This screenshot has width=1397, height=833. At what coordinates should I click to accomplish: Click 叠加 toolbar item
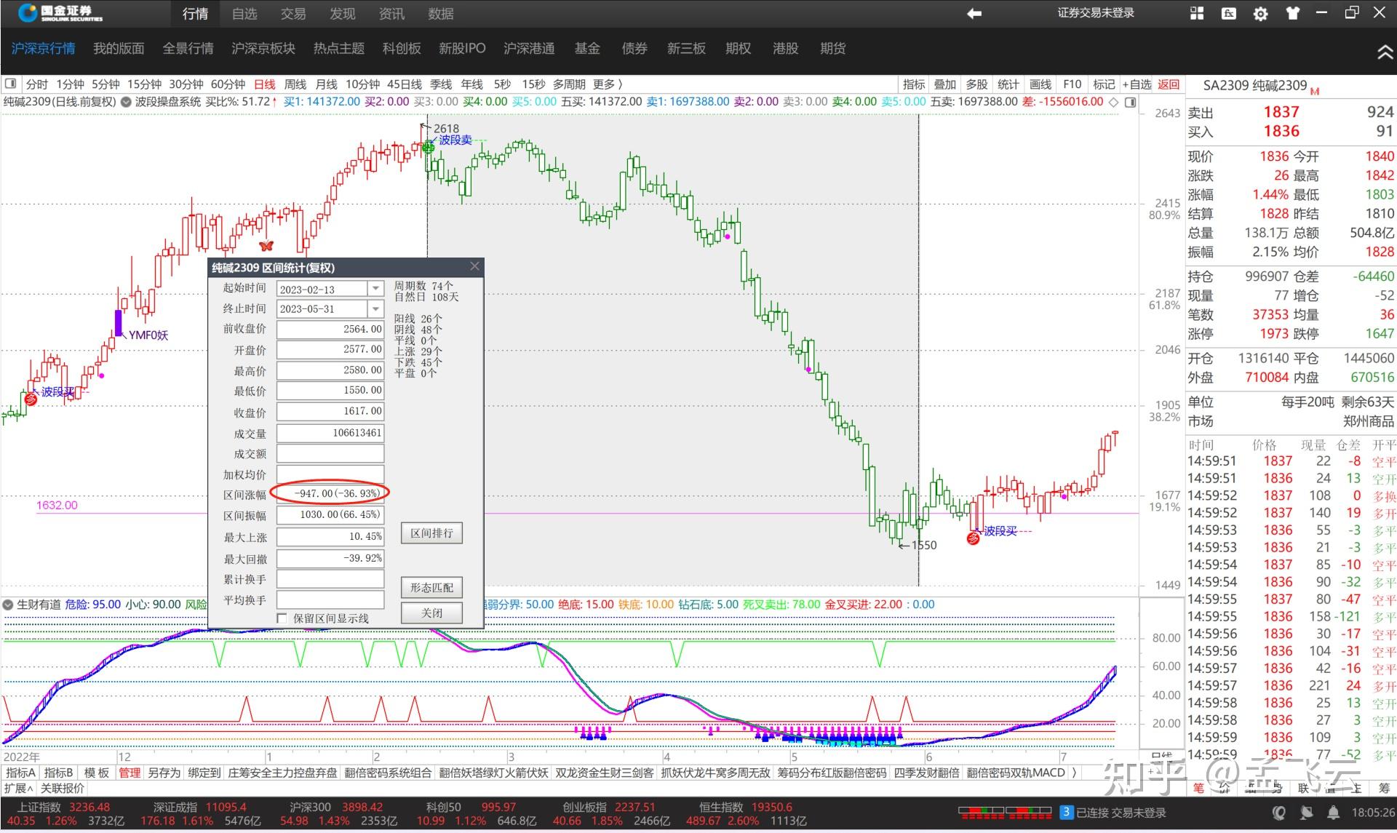945,84
